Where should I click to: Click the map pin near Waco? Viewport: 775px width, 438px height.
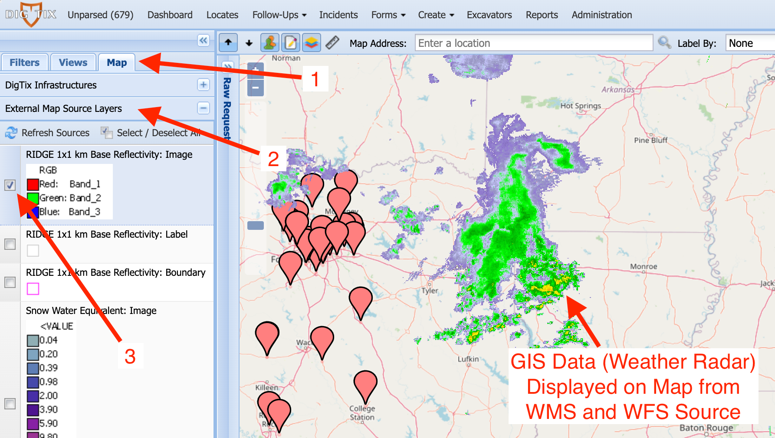coord(322,343)
